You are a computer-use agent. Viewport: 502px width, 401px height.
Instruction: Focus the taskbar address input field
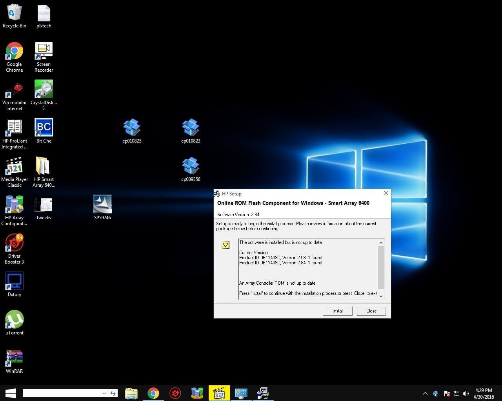click(61, 393)
